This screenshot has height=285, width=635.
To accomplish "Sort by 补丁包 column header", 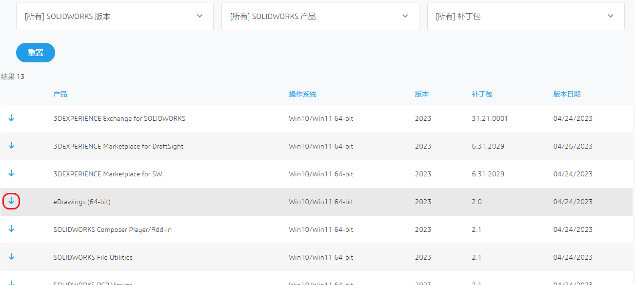I will 482,94.
